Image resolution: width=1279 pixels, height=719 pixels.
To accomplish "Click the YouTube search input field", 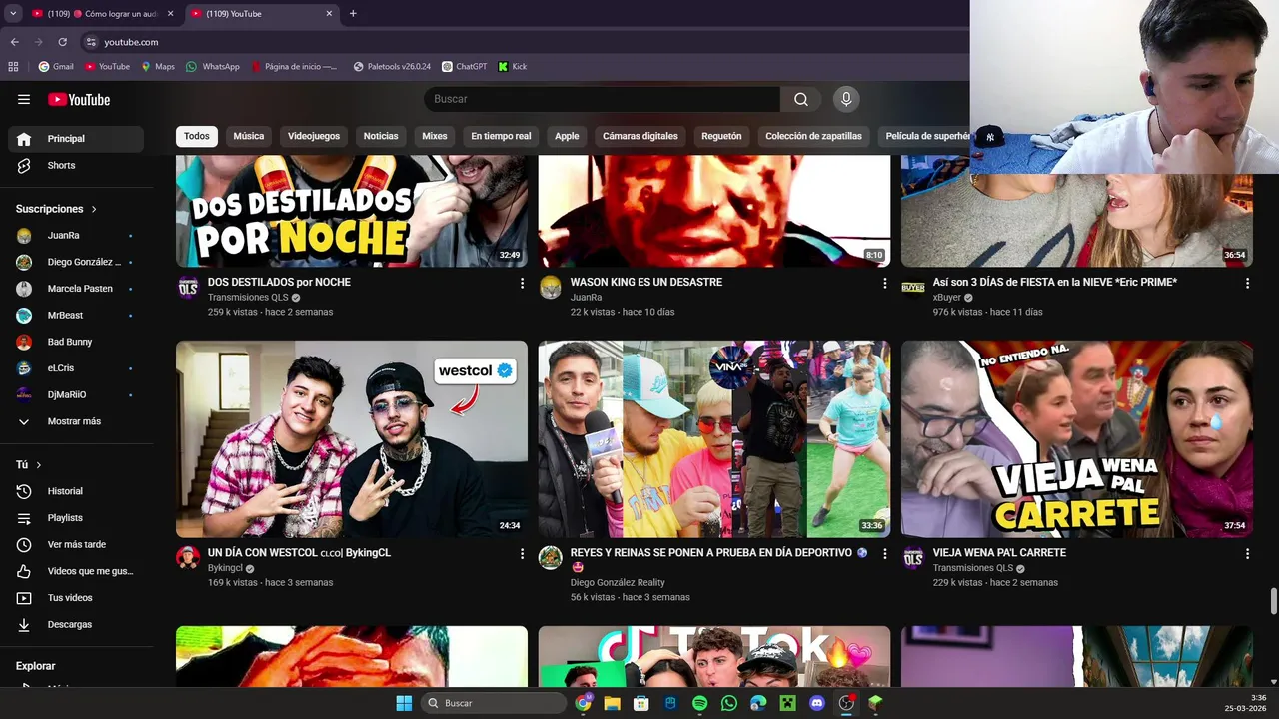I will pos(602,99).
